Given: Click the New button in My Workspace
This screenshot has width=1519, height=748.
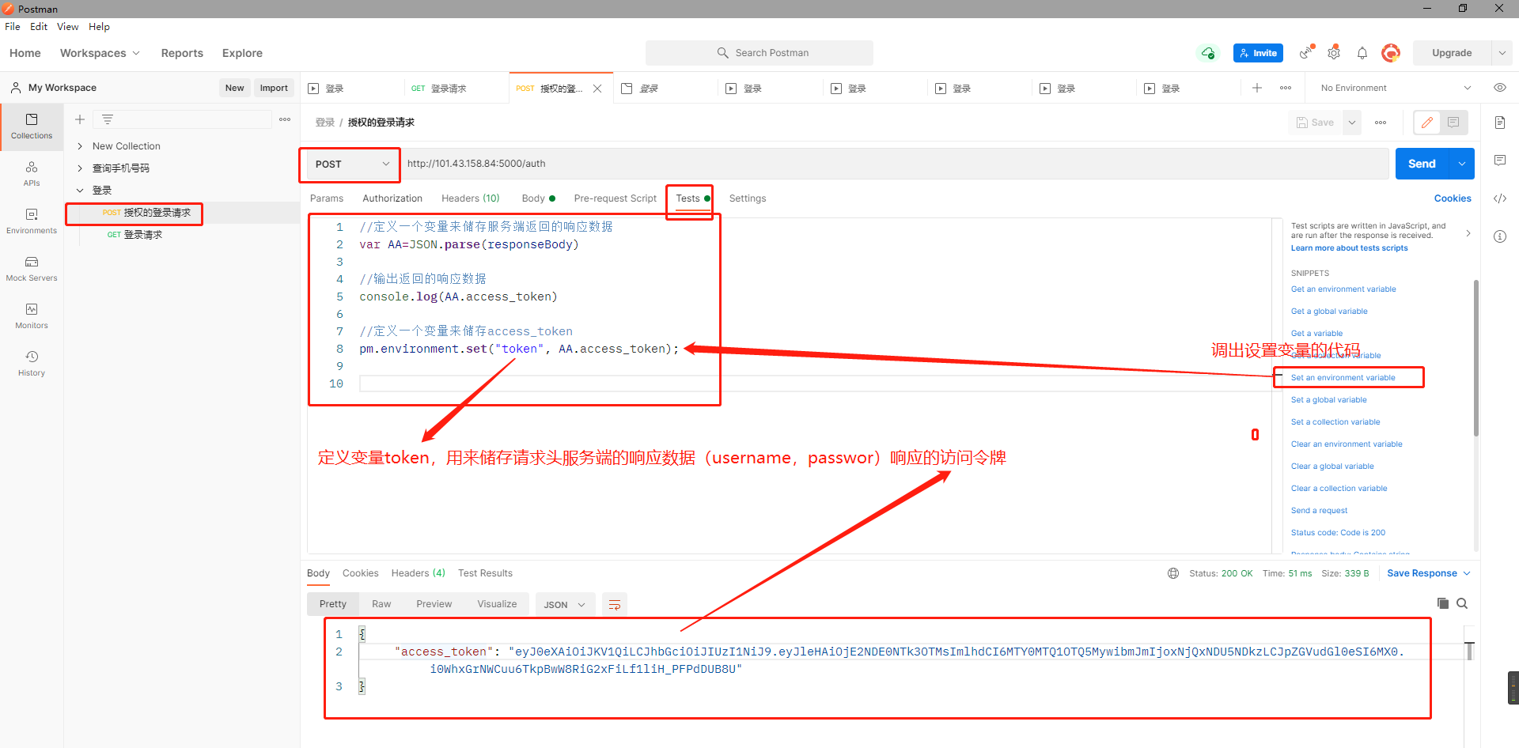Looking at the screenshot, I should pyautogui.click(x=234, y=88).
